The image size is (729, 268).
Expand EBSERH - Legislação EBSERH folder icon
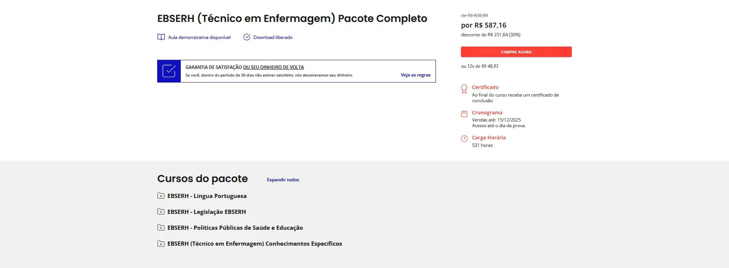click(161, 212)
